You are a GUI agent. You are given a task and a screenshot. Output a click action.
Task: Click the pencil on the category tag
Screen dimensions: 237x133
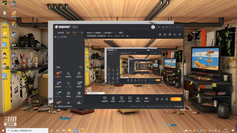tap(105, 36)
